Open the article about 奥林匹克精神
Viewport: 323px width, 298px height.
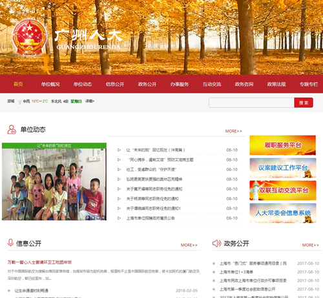154,179
